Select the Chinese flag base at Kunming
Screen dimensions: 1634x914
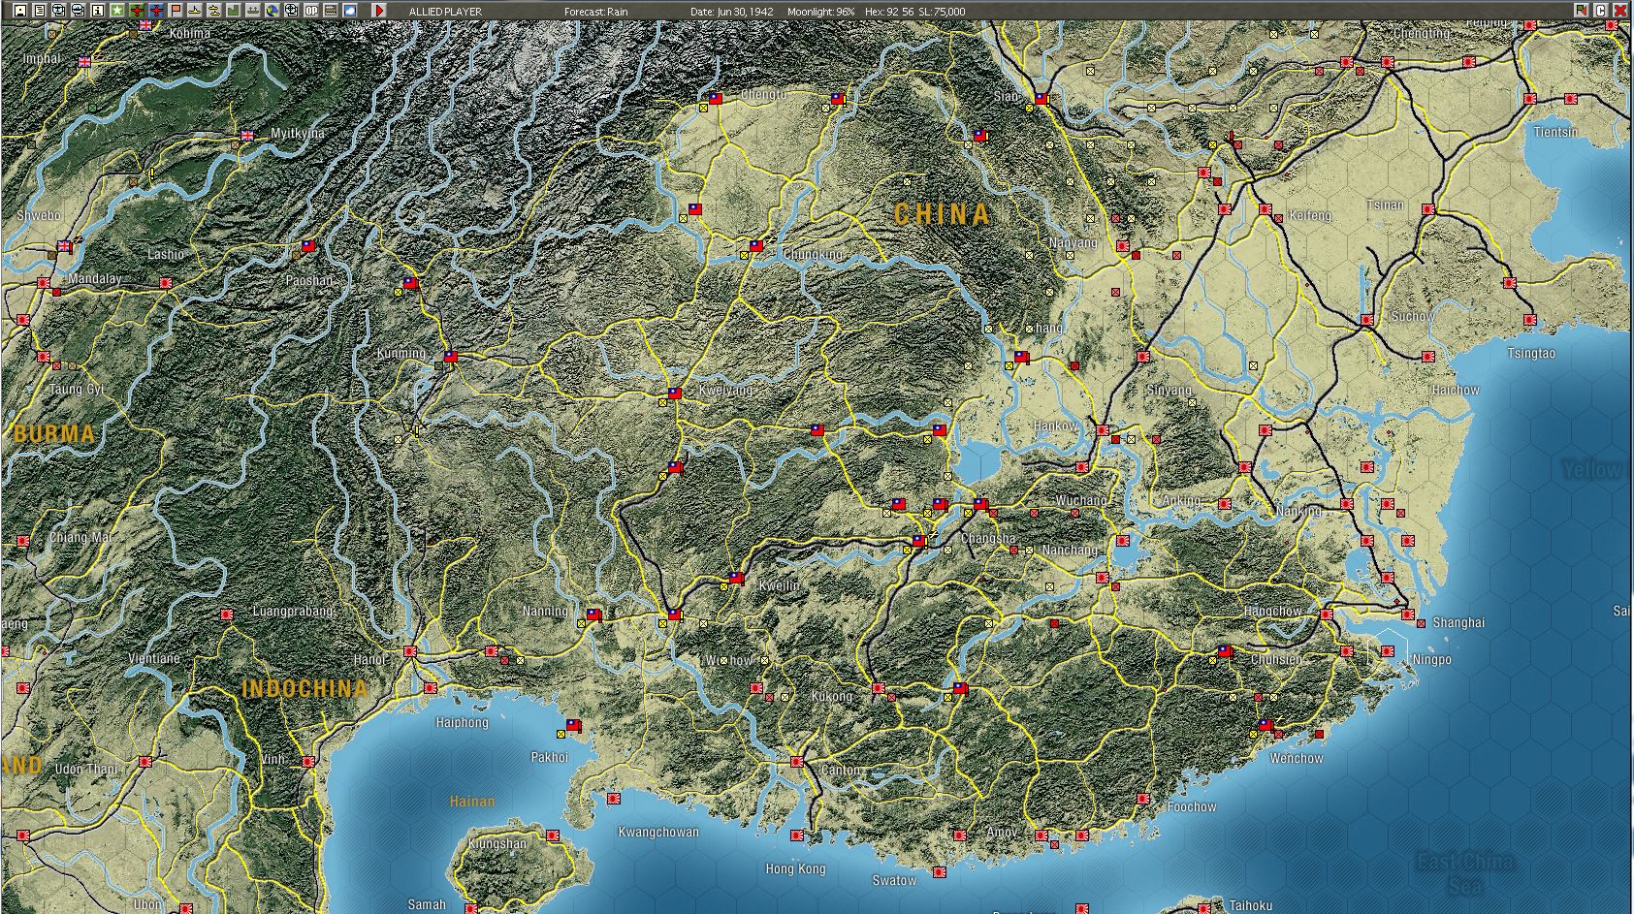pyautogui.click(x=450, y=357)
